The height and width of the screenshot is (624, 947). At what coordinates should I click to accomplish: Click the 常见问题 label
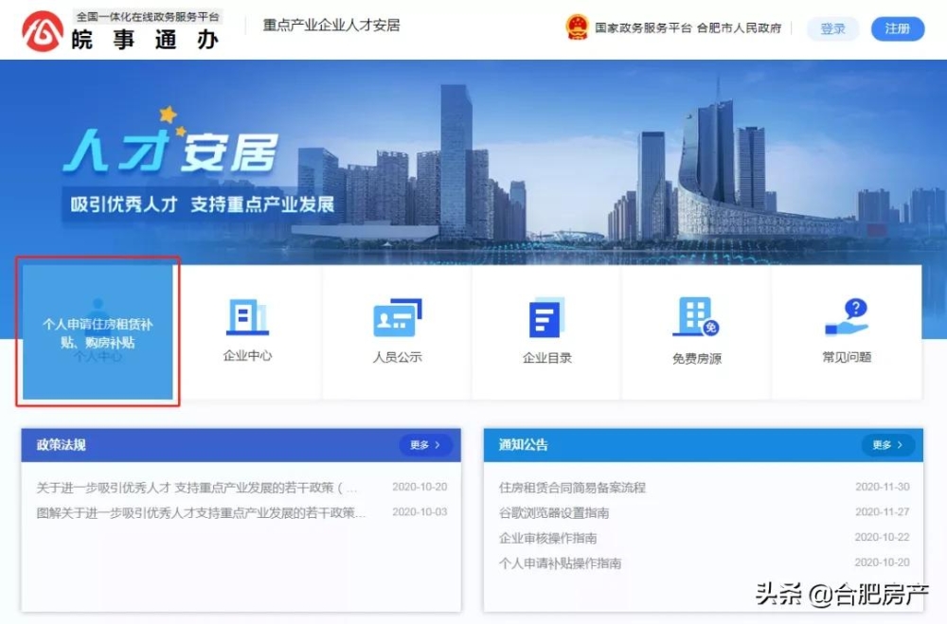click(846, 357)
